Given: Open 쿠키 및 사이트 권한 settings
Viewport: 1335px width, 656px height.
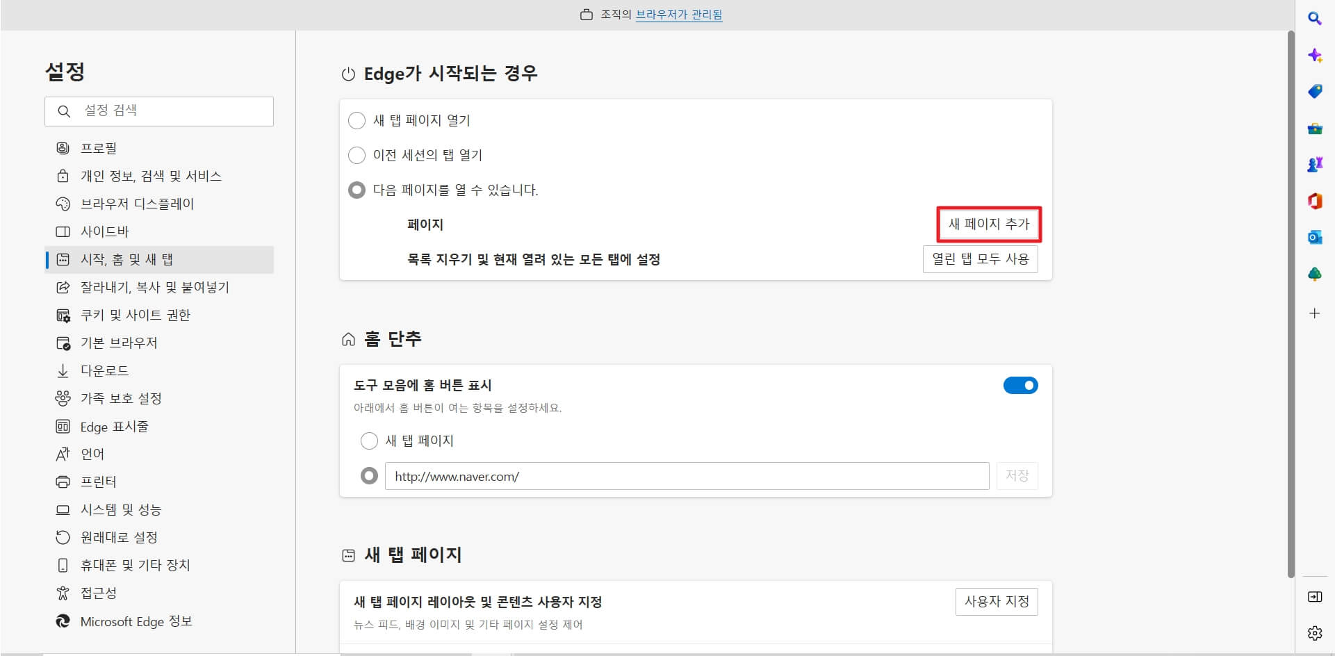Looking at the screenshot, I should pos(159,315).
